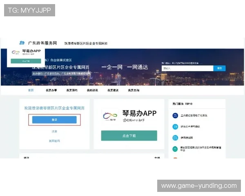Viewport: 245px width, 196px height.
Task: Click the 找回密码 link
Action: coord(54,141)
